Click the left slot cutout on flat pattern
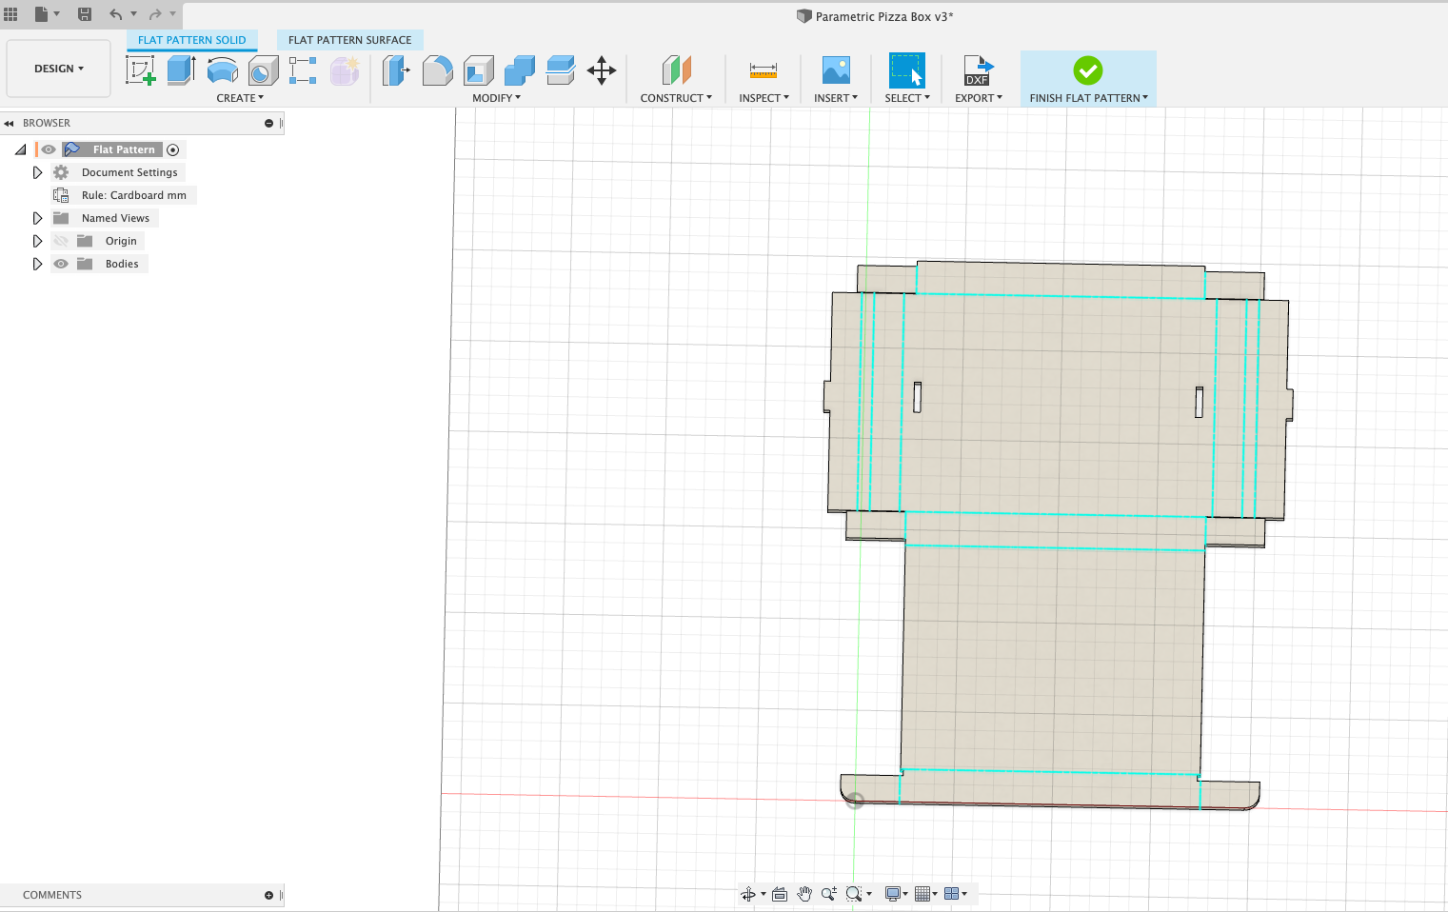This screenshot has width=1448, height=912. (918, 397)
